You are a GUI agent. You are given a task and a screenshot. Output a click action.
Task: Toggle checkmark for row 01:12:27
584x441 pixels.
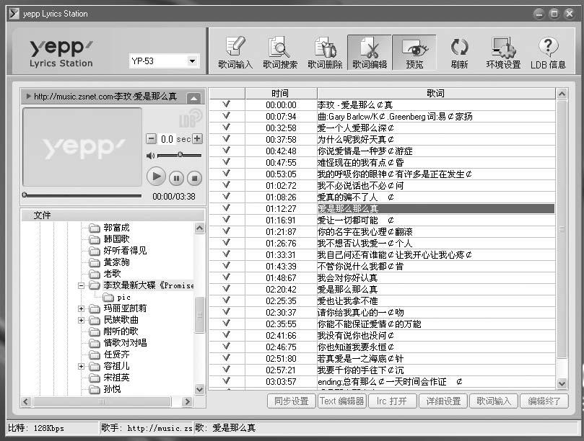(x=226, y=208)
